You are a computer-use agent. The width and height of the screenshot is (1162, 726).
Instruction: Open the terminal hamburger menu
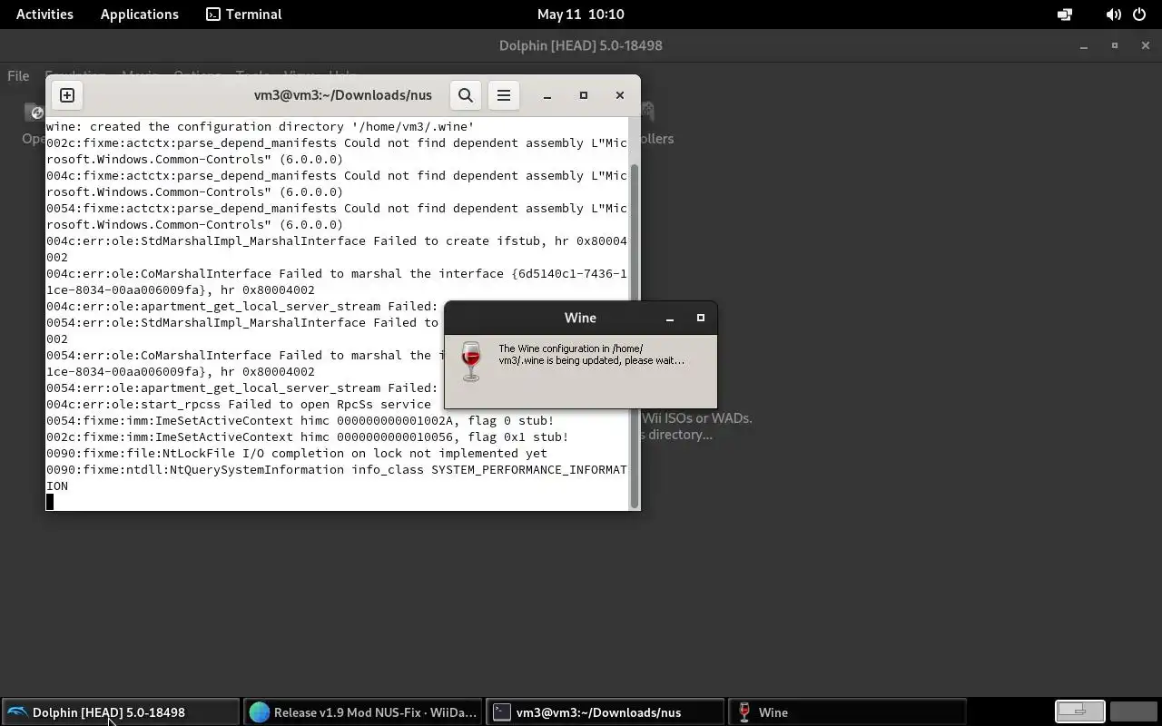[504, 95]
